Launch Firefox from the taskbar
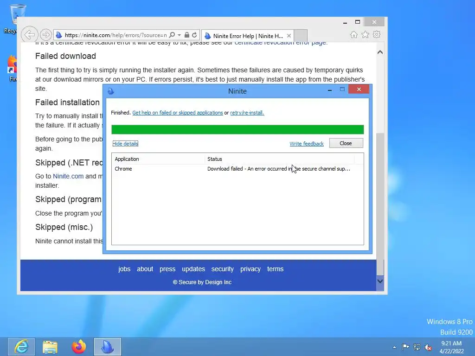 [79, 347]
